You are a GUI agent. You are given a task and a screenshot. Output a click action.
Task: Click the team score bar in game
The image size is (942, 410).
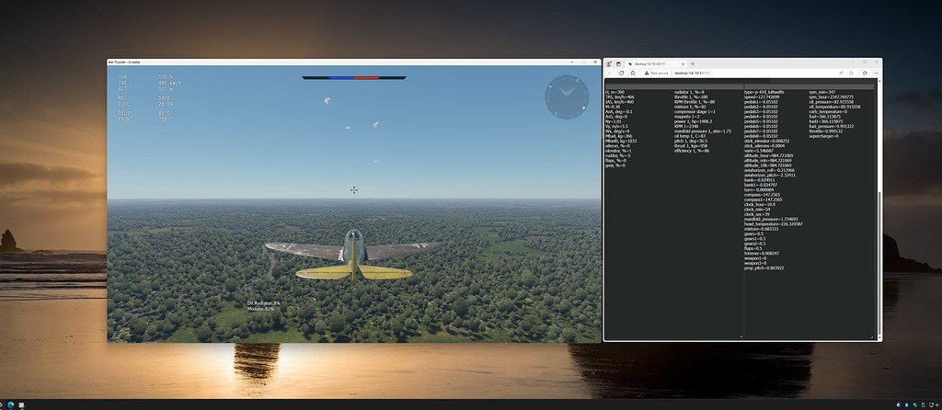pyautogui.click(x=353, y=77)
